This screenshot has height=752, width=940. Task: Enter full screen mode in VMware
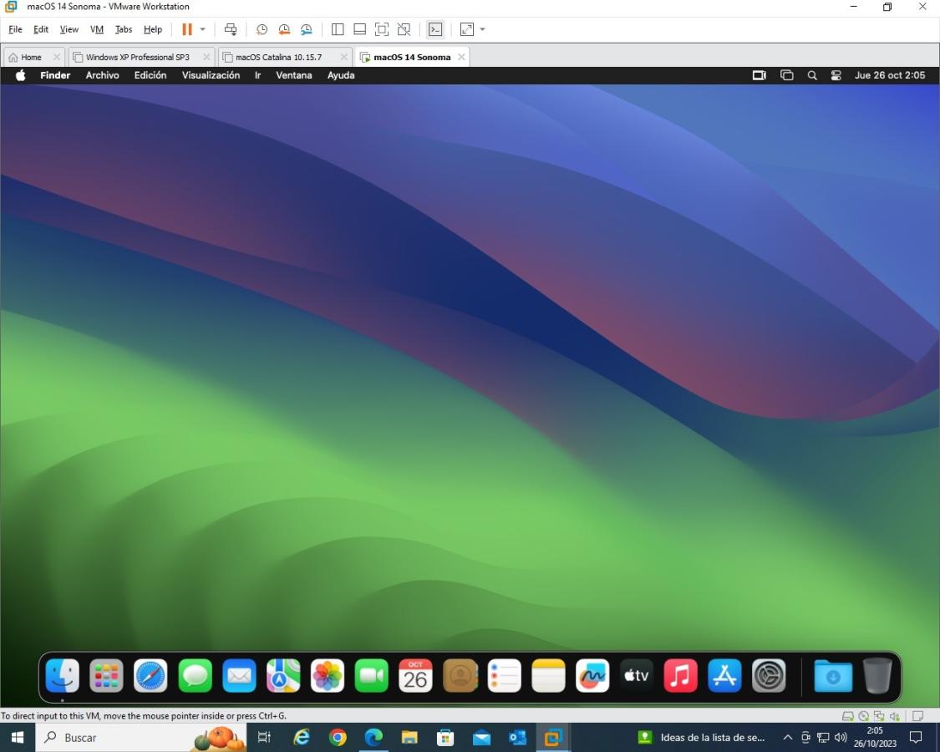tap(382, 29)
